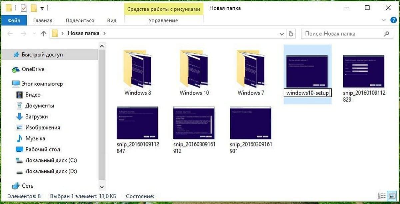Image resolution: width=400 pixels, height=204 pixels.
Task: Go up one level arrow
Action: (x=43, y=34)
